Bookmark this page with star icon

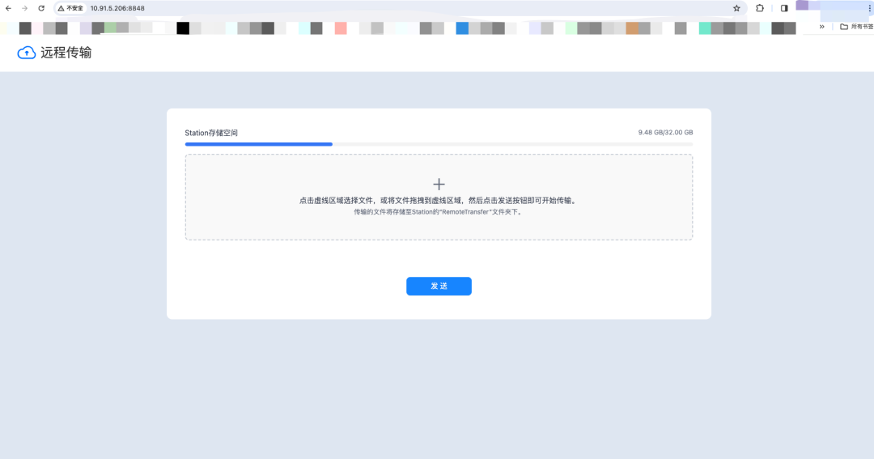(x=736, y=8)
